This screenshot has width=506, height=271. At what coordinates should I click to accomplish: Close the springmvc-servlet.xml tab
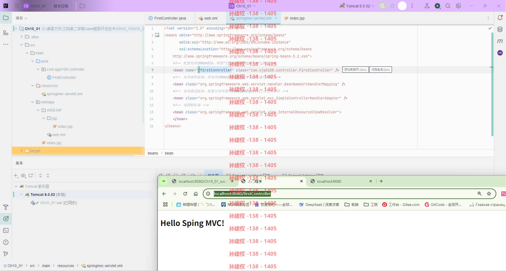click(x=276, y=18)
